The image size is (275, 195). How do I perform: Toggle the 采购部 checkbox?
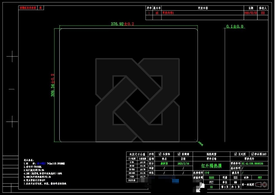(x=179, y=154)
